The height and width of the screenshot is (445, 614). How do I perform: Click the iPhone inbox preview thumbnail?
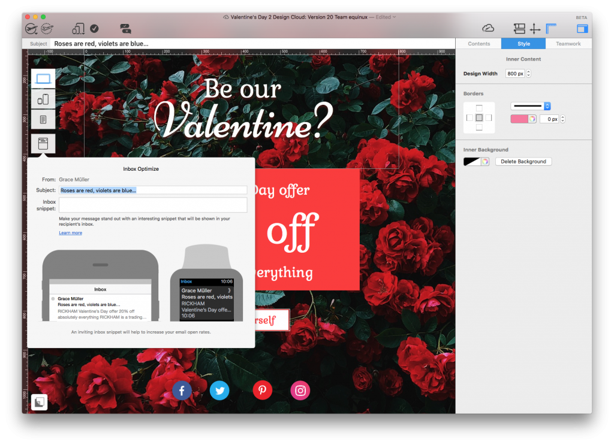pyautogui.click(x=100, y=286)
